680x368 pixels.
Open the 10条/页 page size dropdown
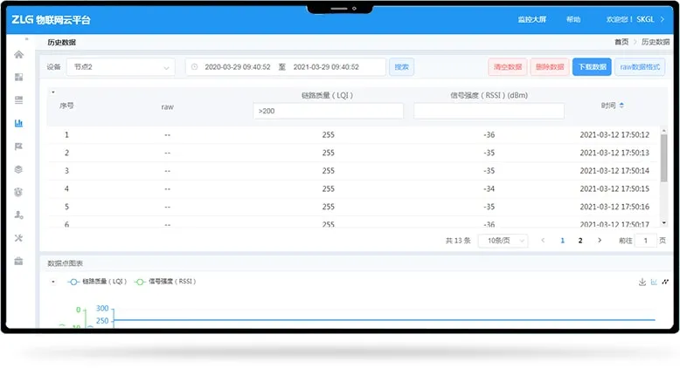tap(507, 241)
